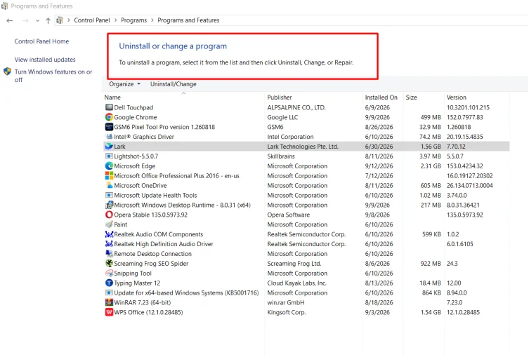
Task: Click the Intel Graphics Driver icon
Action: [x=109, y=137]
